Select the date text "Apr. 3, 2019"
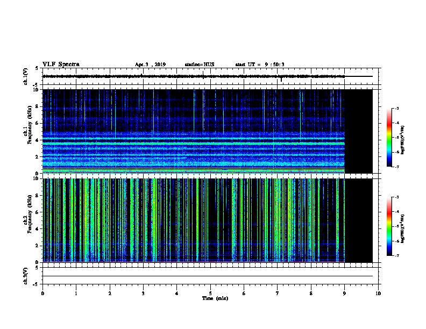The width and height of the screenshot is (426, 329). point(150,65)
